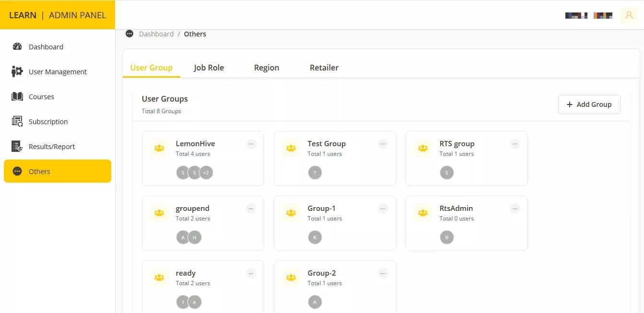Click the user profile avatar icon

click(629, 15)
